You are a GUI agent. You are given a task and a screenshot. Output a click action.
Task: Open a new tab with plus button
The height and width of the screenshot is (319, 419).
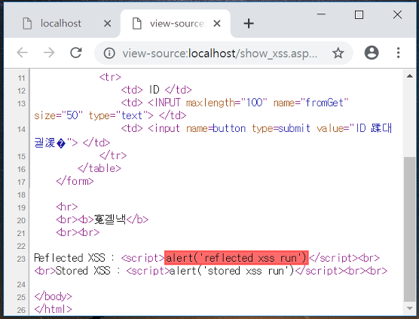coord(249,23)
